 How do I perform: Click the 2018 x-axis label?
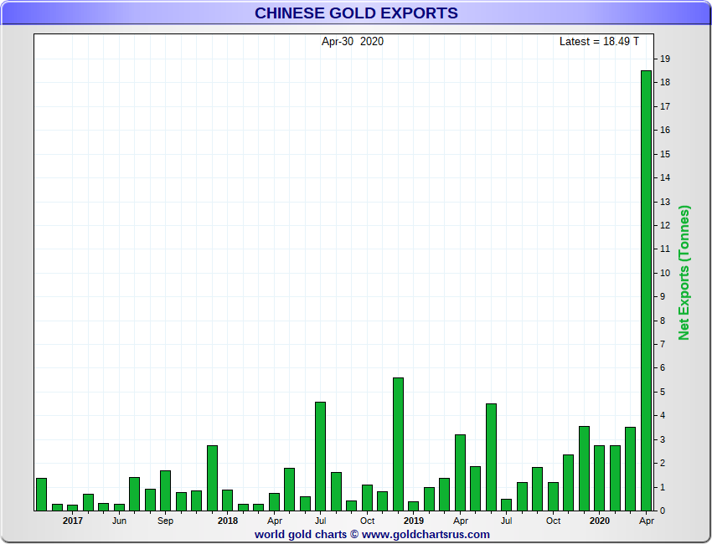pos(228,521)
